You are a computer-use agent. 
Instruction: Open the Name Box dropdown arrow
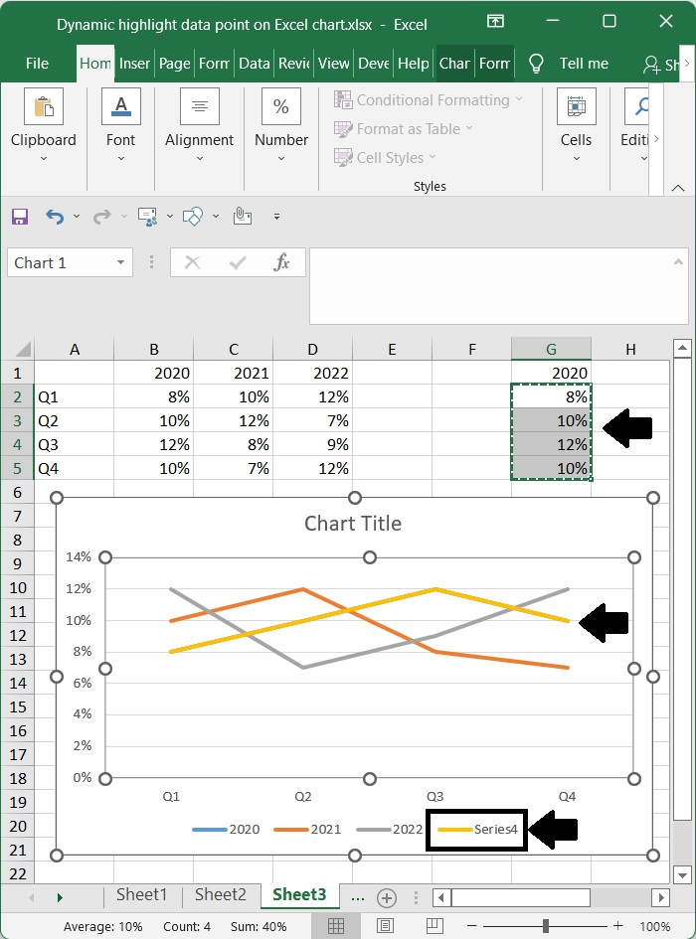[x=120, y=262]
